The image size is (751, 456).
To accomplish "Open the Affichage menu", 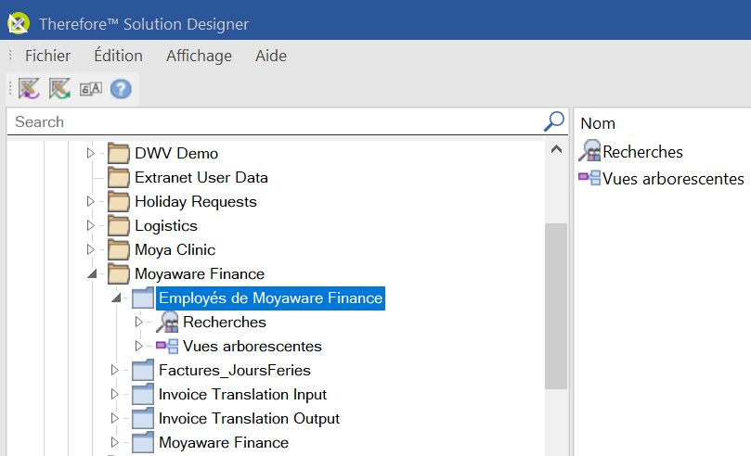I will tap(199, 56).
